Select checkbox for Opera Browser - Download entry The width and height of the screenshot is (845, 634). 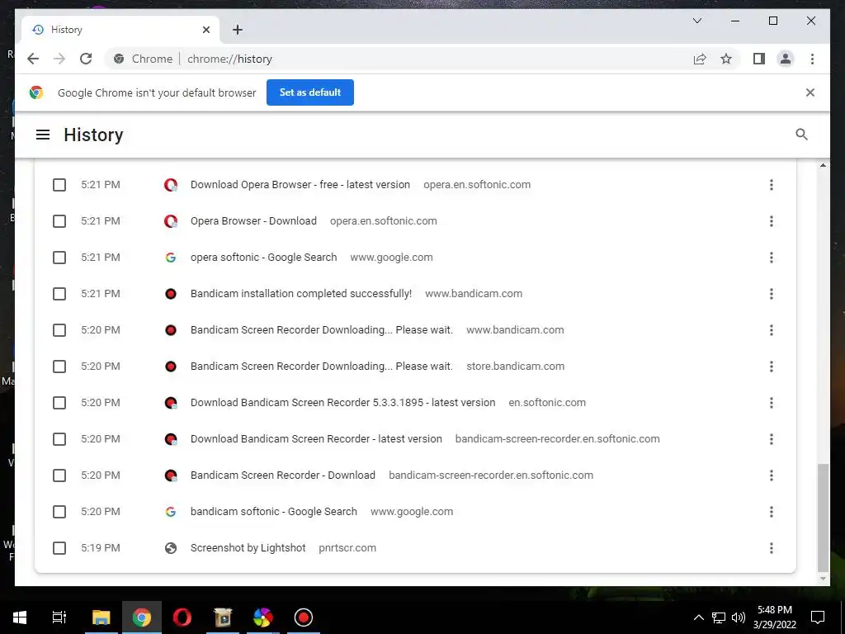point(59,221)
